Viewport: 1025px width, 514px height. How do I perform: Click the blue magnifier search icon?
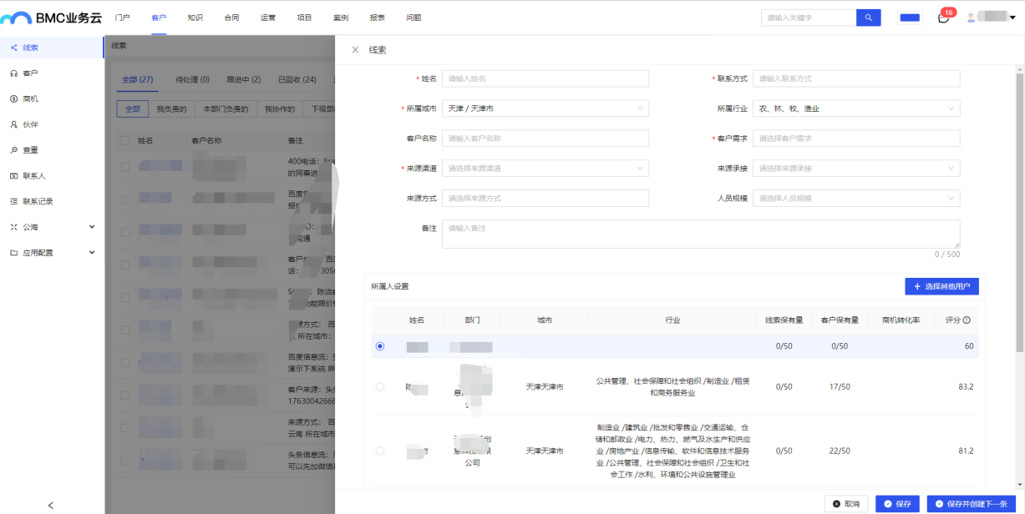(x=869, y=18)
